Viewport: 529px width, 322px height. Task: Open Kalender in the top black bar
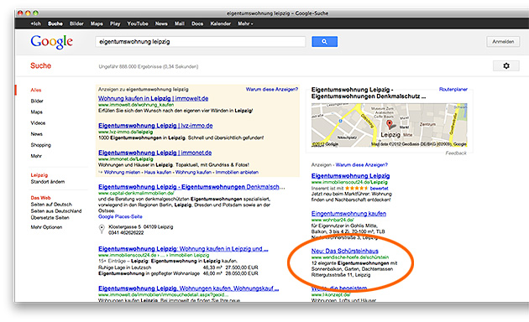point(220,23)
